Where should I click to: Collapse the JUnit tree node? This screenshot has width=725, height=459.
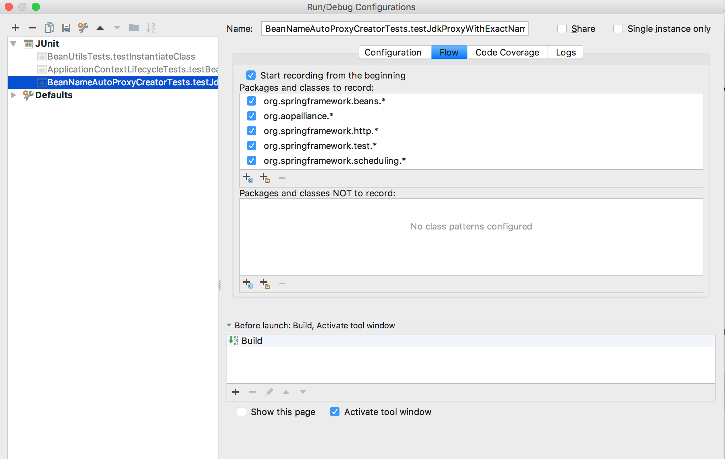click(x=14, y=44)
